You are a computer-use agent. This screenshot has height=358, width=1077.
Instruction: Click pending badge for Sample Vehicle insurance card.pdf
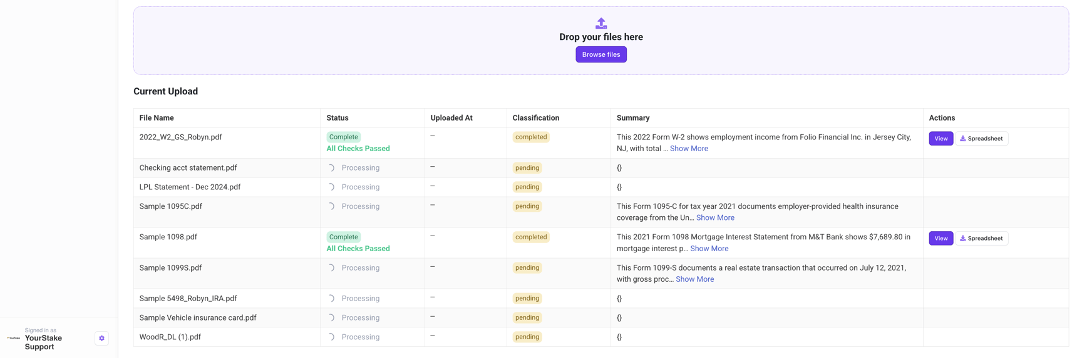(527, 317)
